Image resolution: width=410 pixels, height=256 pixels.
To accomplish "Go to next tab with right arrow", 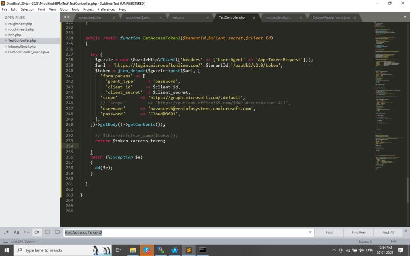I will click(x=69, y=17).
